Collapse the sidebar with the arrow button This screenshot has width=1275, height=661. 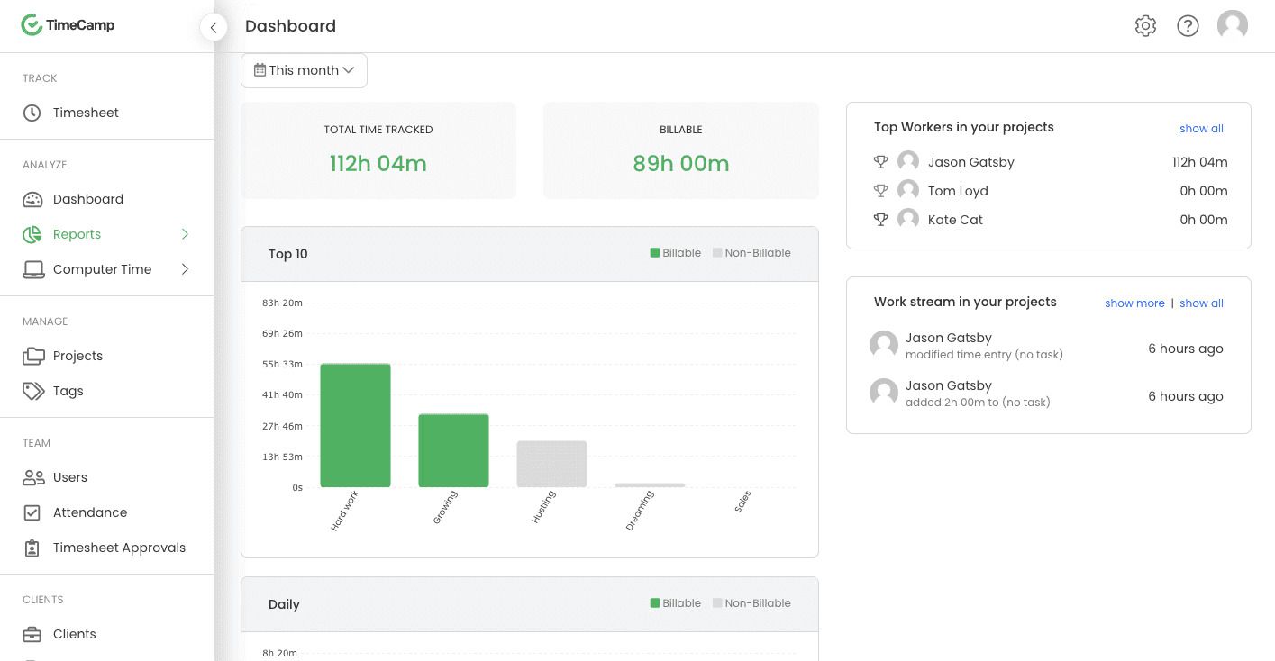click(x=214, y=27)
